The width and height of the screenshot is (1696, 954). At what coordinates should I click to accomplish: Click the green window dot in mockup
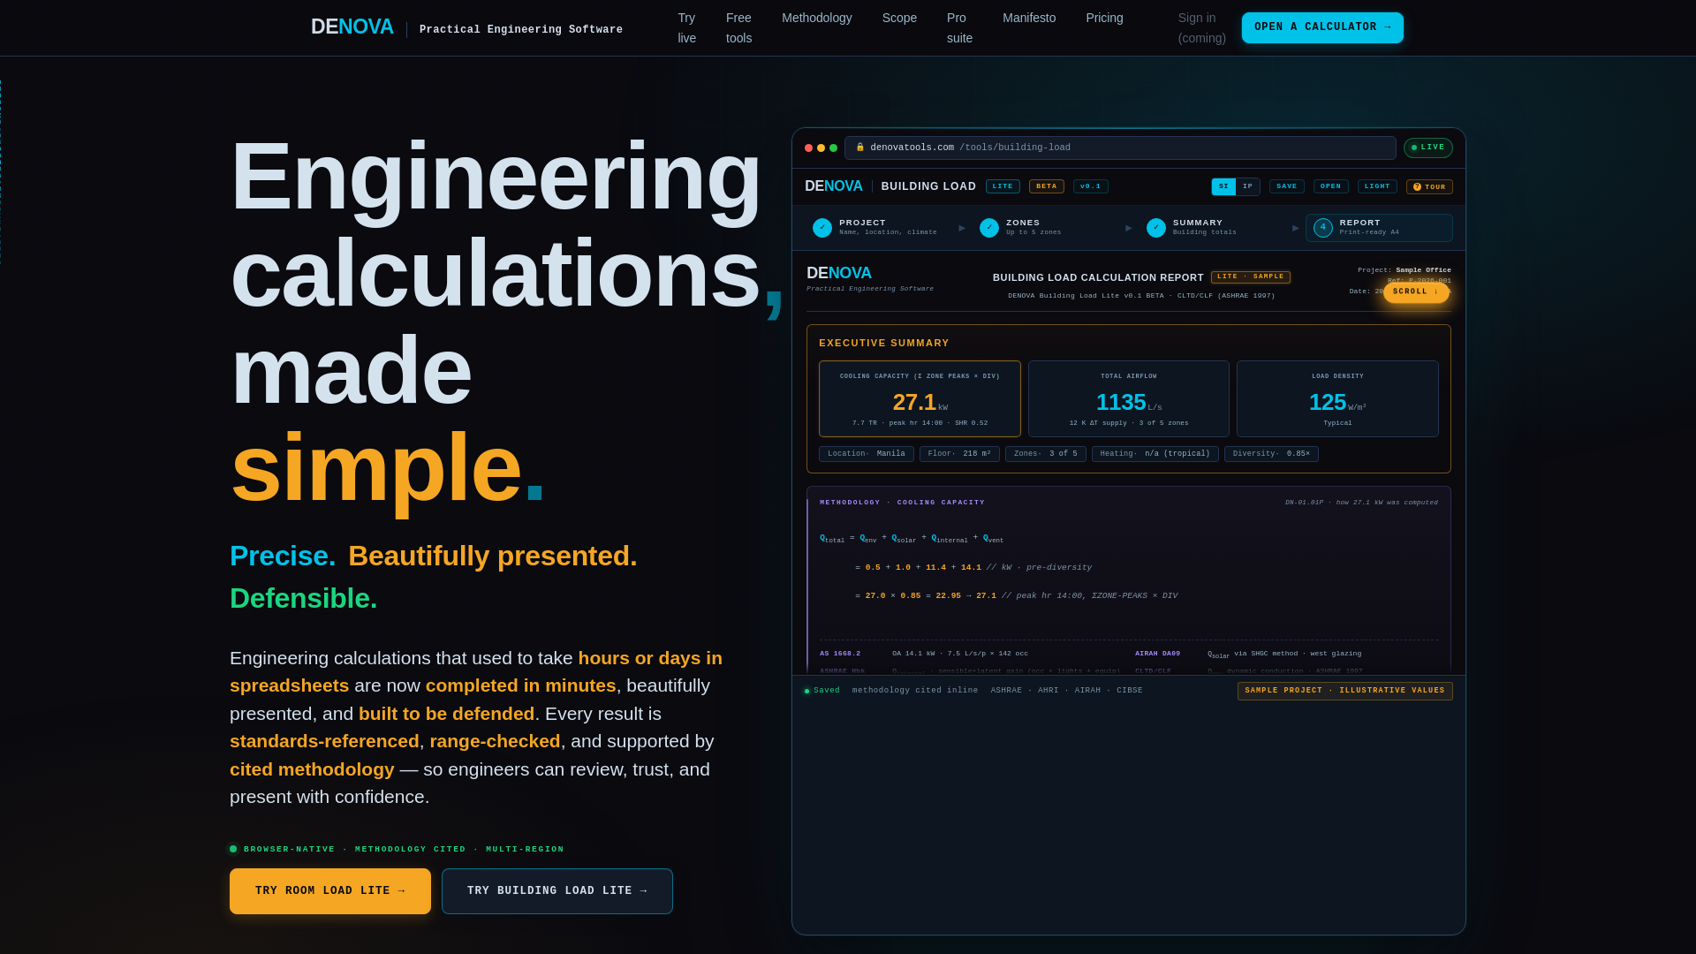(x=833, y=148)
